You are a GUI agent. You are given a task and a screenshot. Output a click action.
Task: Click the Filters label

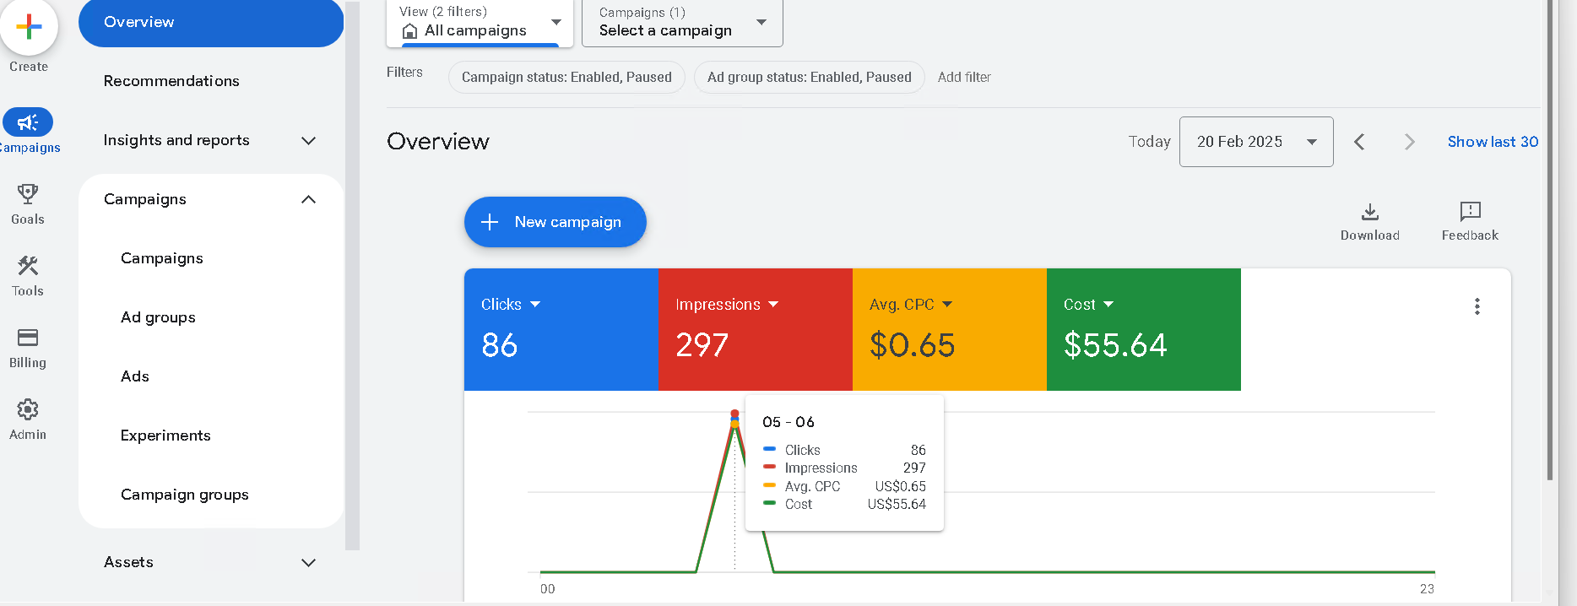click(404, 73)
